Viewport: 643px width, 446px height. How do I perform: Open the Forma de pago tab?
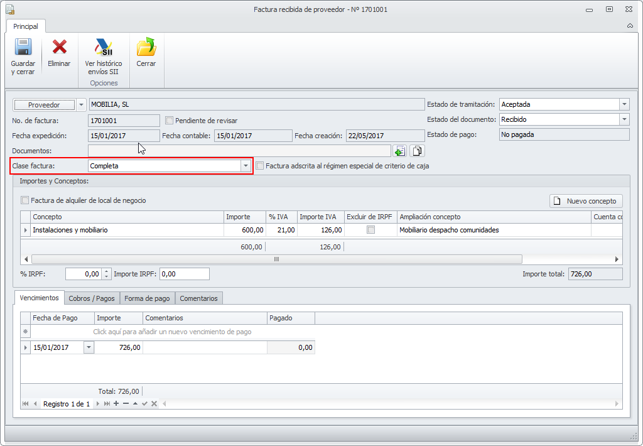(147, 298)
